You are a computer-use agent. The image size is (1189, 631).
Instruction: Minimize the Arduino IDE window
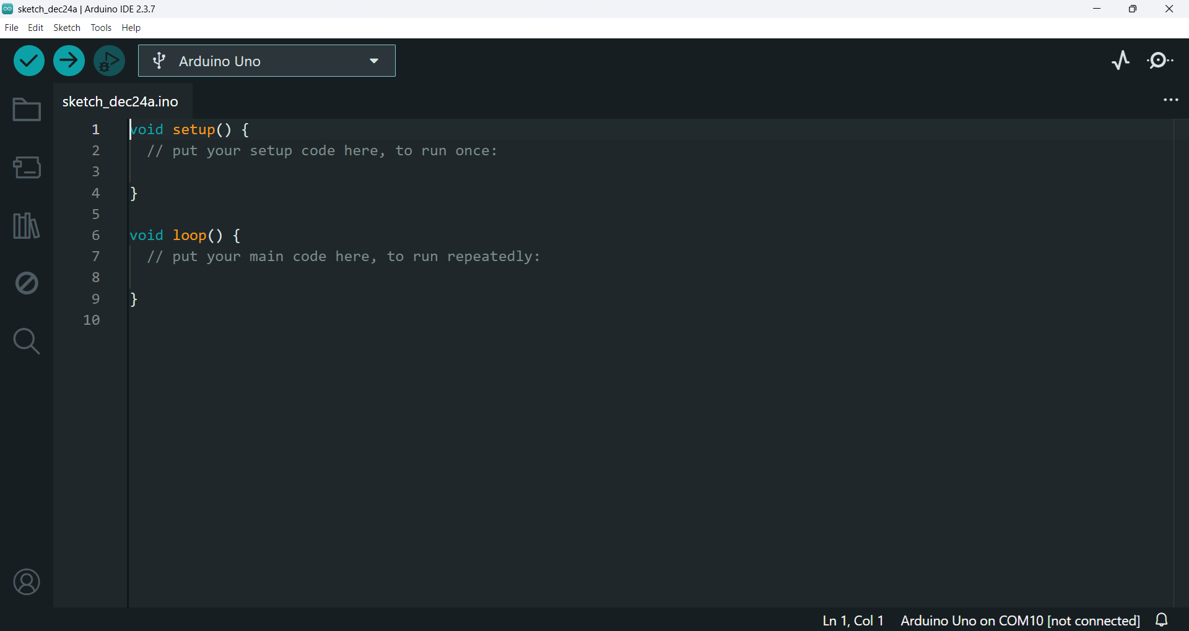1097,9
